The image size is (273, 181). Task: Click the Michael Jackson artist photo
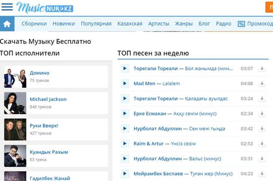tap(15, 103)
